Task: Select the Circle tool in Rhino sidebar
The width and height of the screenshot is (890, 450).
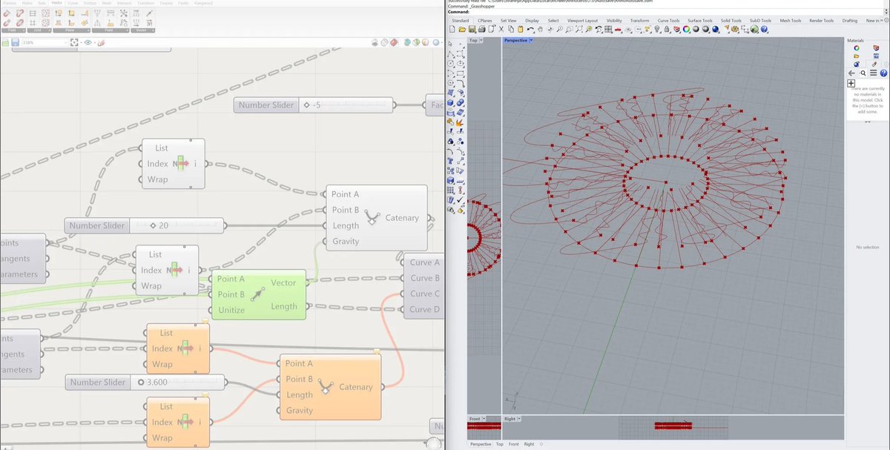Action: (450, 64)
